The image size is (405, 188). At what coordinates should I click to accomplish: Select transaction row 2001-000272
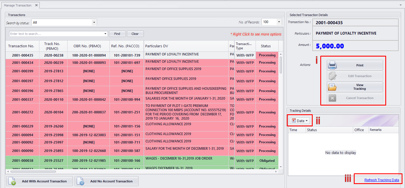coord(142,112)
